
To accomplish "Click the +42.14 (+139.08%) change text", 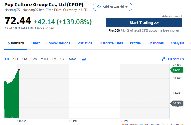I will 63,22.
